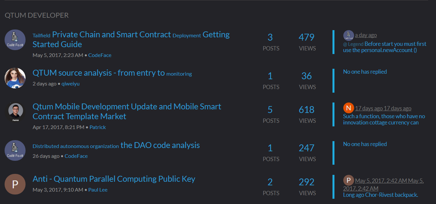The image size is (436, 204).
Task: Click CodeFace avatar beside Private Chain topic
Action: coord(15,40)
